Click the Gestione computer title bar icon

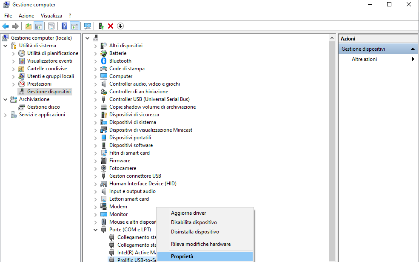point(6,4)
